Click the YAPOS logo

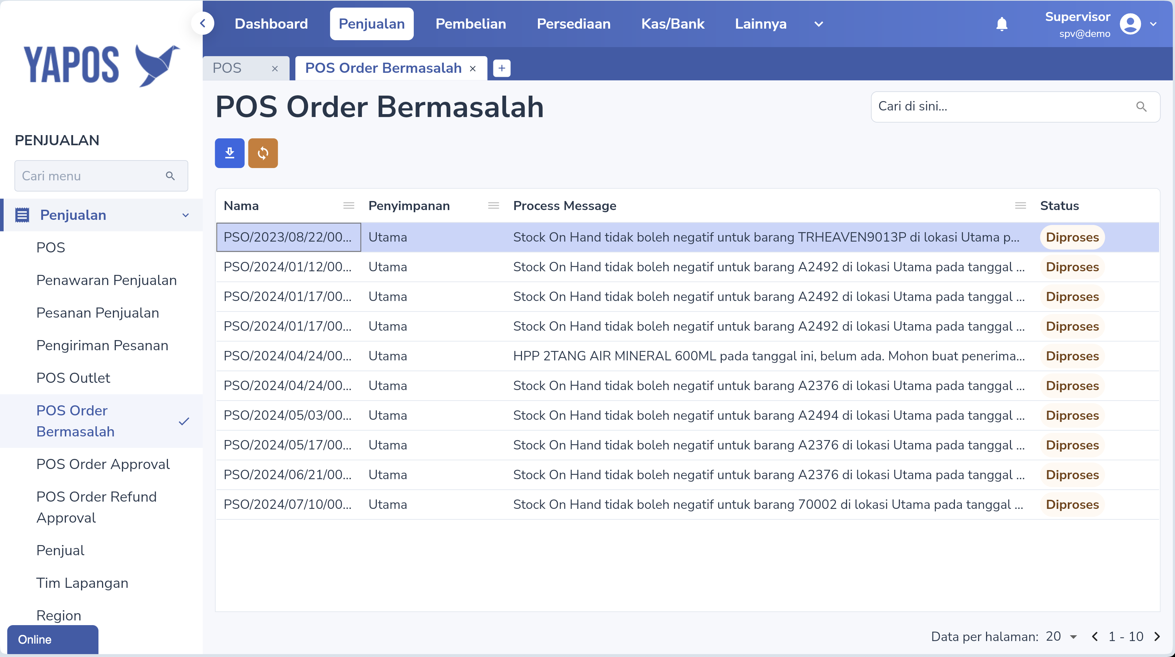[x=102, y=65]
